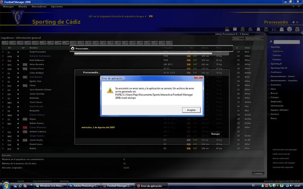Click the forward arrow next to Procesando
Screen dimensions: 303x189
[298, 22]
